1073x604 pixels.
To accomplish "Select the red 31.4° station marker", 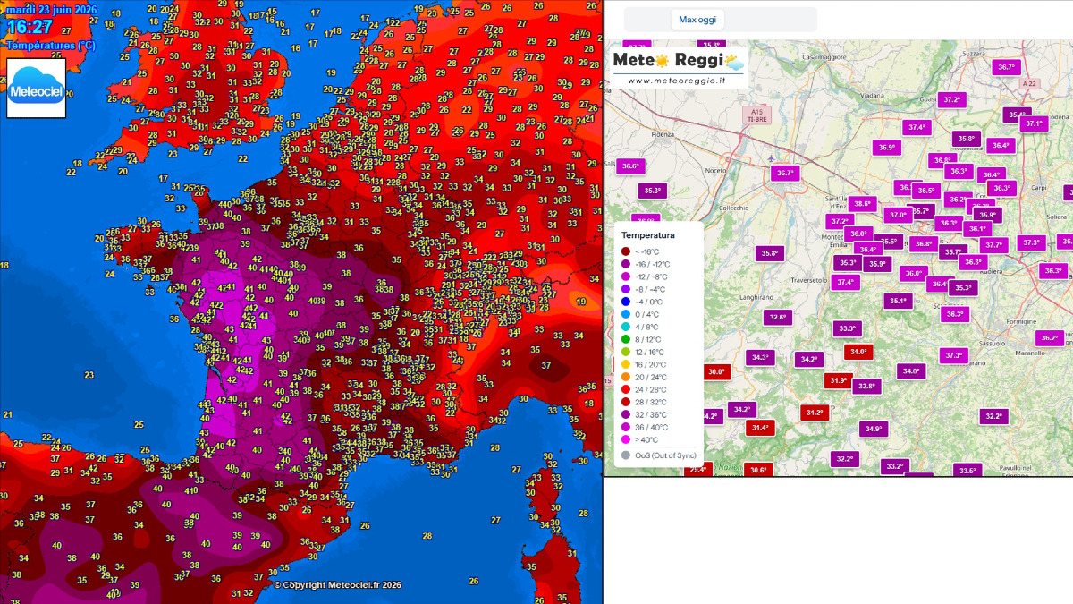I will (759, 428).
